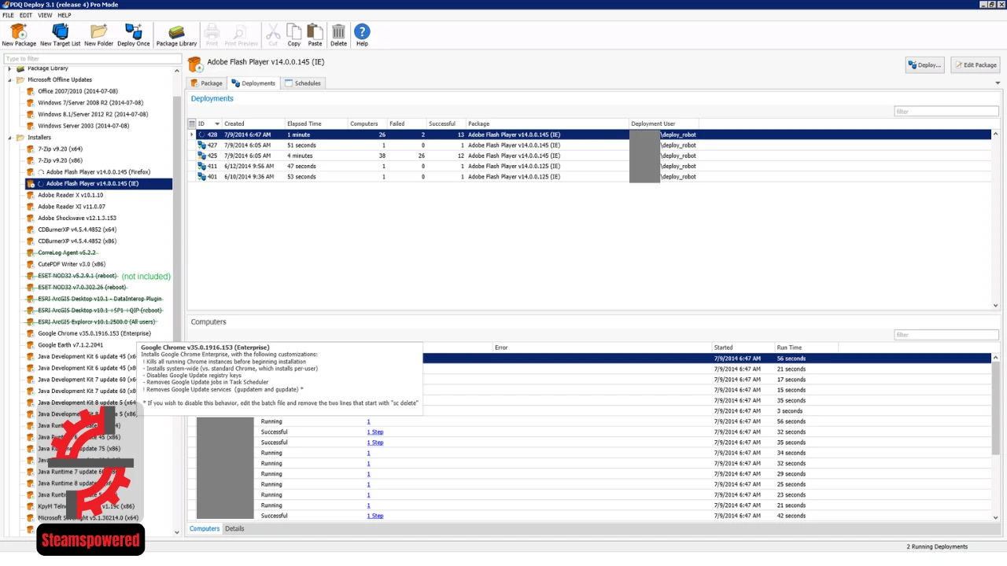The width and height of the screenshot is (1007, 566).
Task: Open the VIEW menu
Action: point(45,15)
